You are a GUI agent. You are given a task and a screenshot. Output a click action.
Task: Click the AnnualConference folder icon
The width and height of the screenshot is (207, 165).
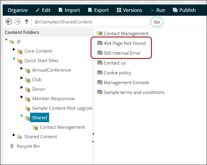pyautogui.click(x=28, y=70)
